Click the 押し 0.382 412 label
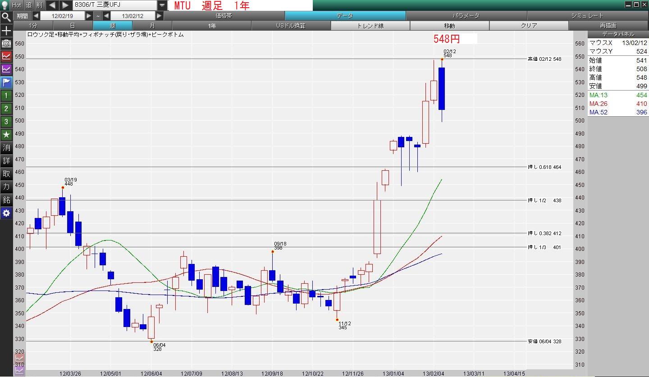The image size is (649, 377). 544,233
